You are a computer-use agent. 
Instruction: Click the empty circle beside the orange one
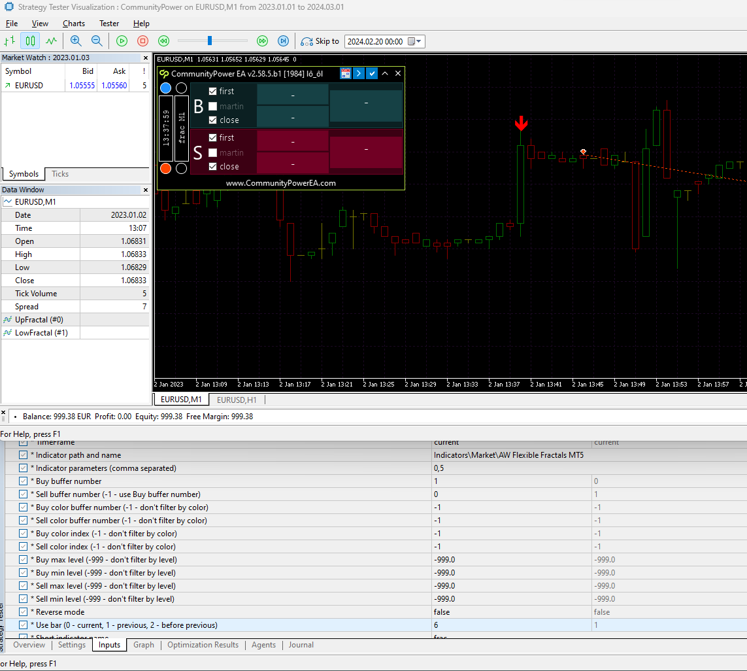(182, 168)
